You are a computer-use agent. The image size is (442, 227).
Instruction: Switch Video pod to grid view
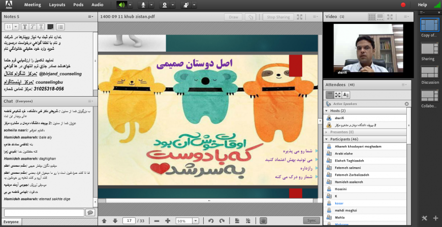pyautogui.click(x=372, y=17)
